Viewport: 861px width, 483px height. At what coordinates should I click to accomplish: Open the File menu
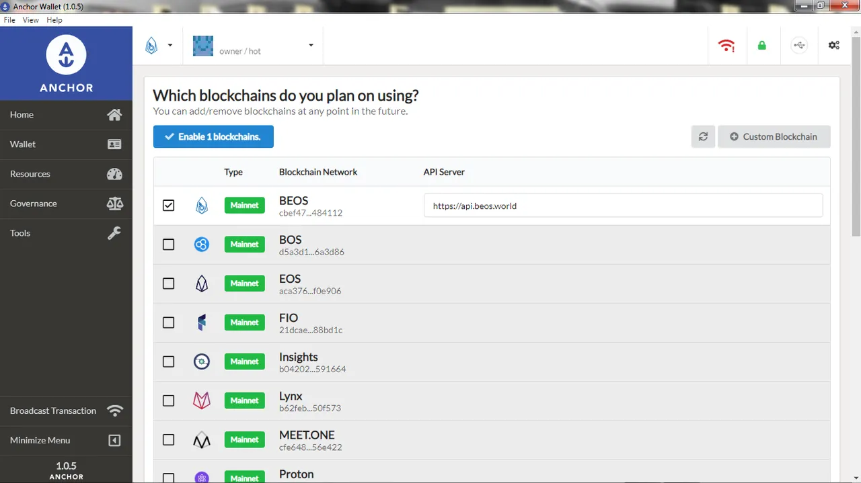tap(9, 20)
